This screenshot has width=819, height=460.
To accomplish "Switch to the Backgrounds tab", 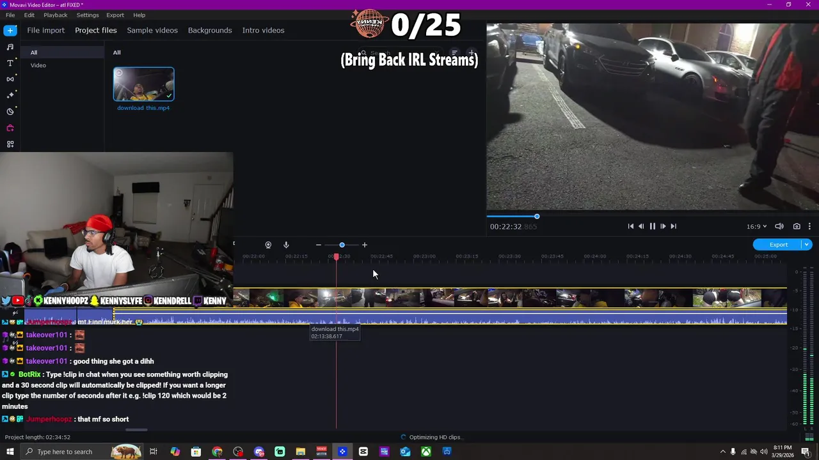I will pyautogui.click(x=210, y=30).
